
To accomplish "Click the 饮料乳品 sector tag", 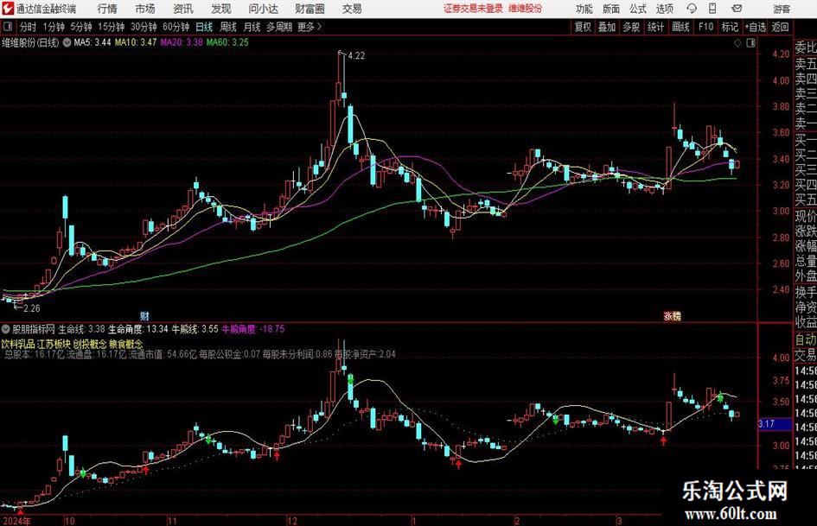I will tap(17, 345).
